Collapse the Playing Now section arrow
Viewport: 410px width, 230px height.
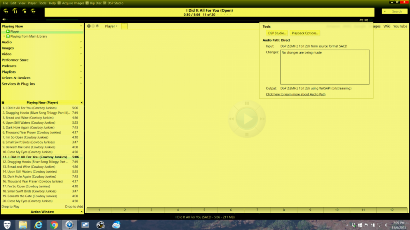pos(81,26)
